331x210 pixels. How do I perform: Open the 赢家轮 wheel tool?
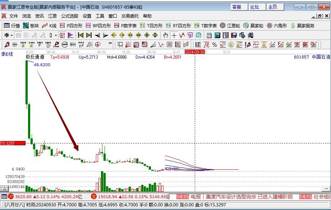(253, 26)
